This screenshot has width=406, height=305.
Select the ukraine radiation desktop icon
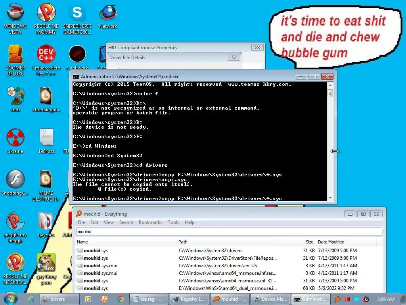[x=15, y=141]
